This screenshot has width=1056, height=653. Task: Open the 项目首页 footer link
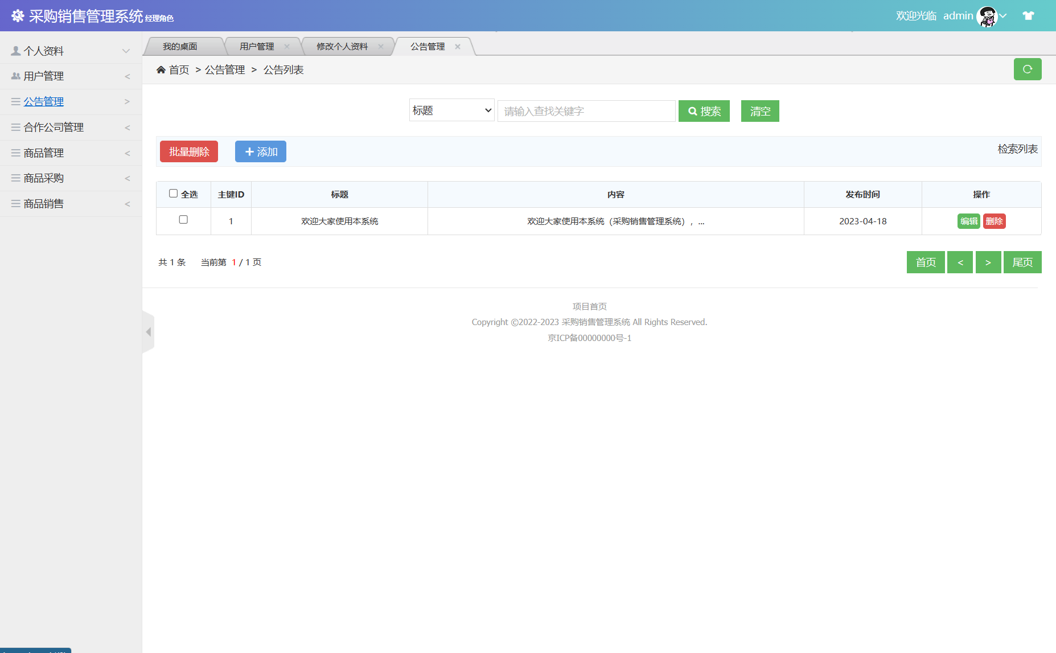tap(589, 306)
